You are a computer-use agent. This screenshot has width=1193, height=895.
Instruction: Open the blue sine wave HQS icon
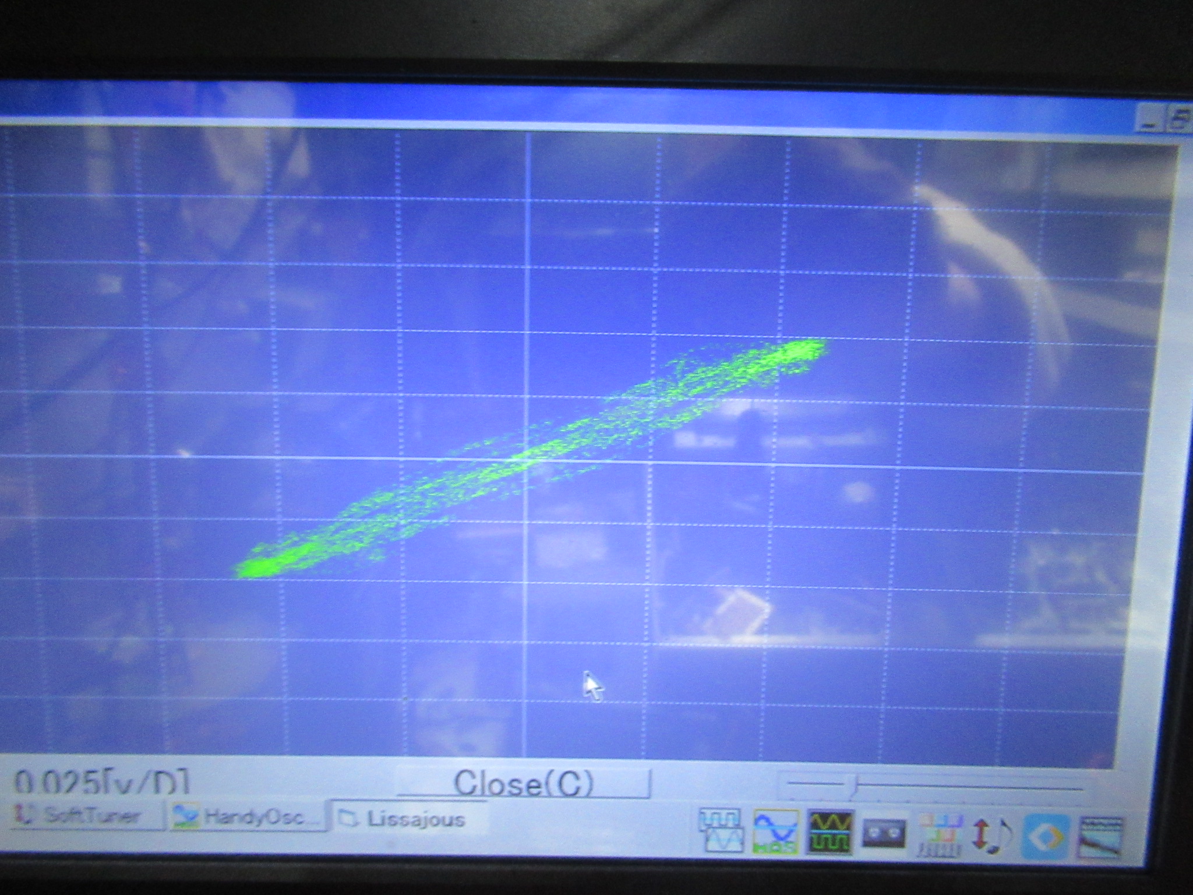[776, 832]
